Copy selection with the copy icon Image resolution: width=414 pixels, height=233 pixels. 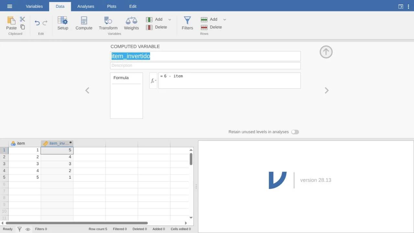pyautogui.click(x=22, y=27)
